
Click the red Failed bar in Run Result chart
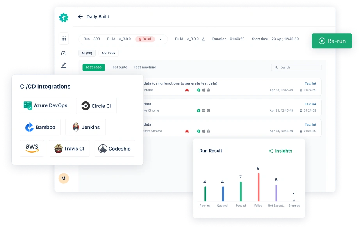coord(258,187)
